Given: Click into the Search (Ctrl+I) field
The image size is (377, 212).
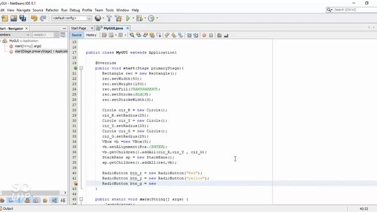Looking at the screenshot, I should point(355,9).
